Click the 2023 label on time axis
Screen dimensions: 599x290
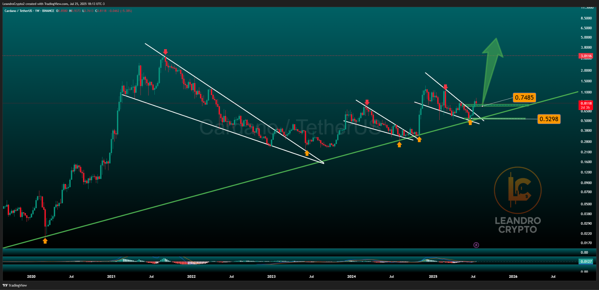271,277
